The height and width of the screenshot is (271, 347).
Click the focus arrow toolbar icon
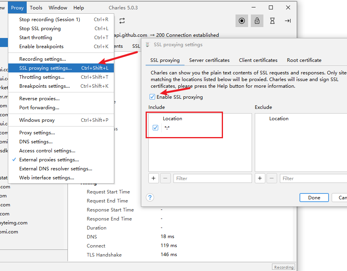[x=288, y=21]
